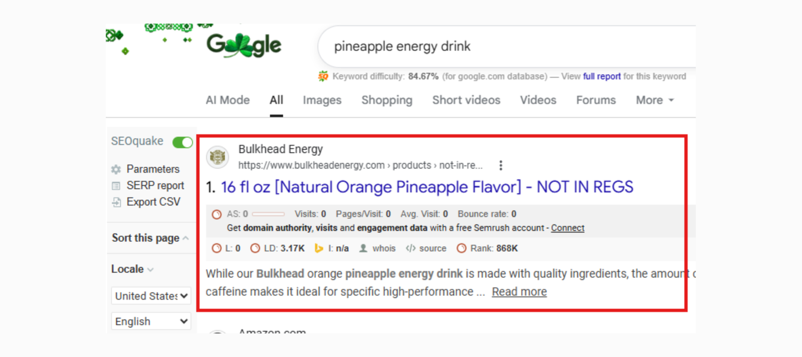This screenshot has height=357, width=802.
Task: Open the United States locale dropdown
Action: coord(151,296)
